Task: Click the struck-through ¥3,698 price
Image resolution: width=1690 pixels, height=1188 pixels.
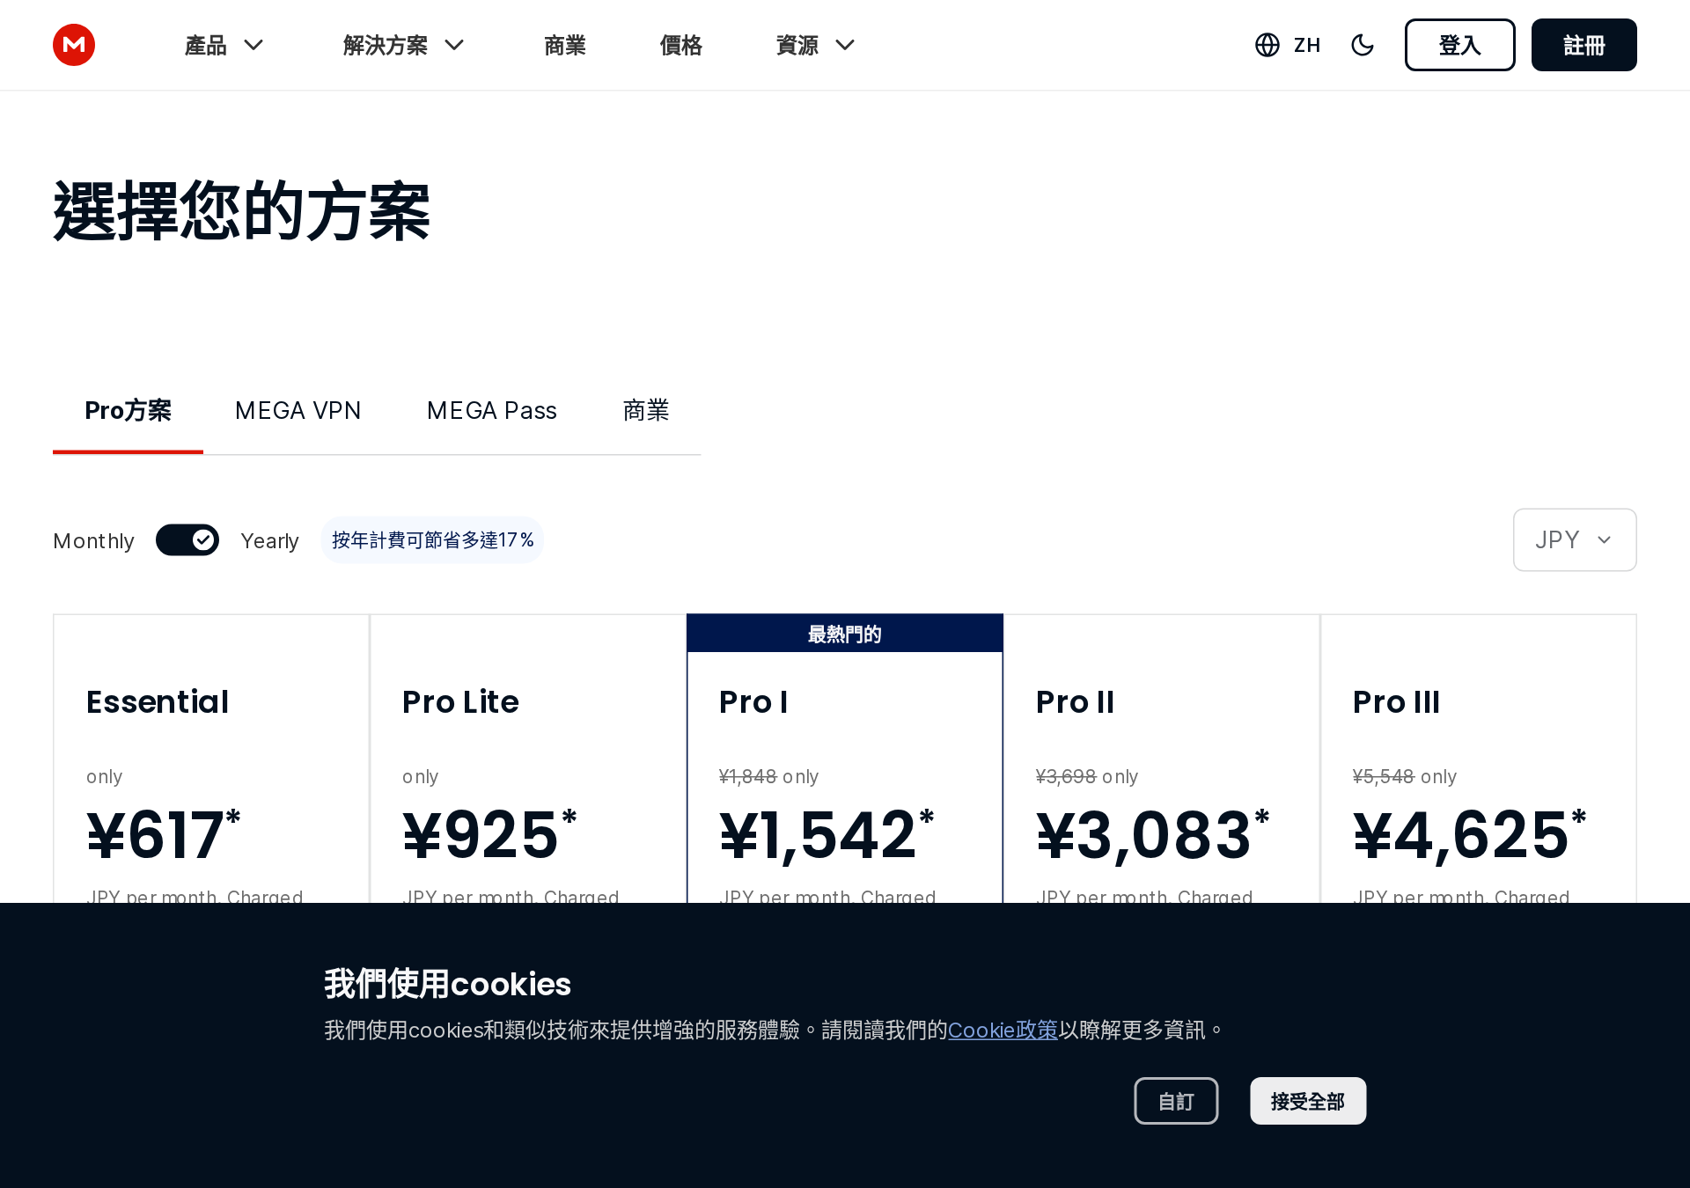Action: 1066,776
